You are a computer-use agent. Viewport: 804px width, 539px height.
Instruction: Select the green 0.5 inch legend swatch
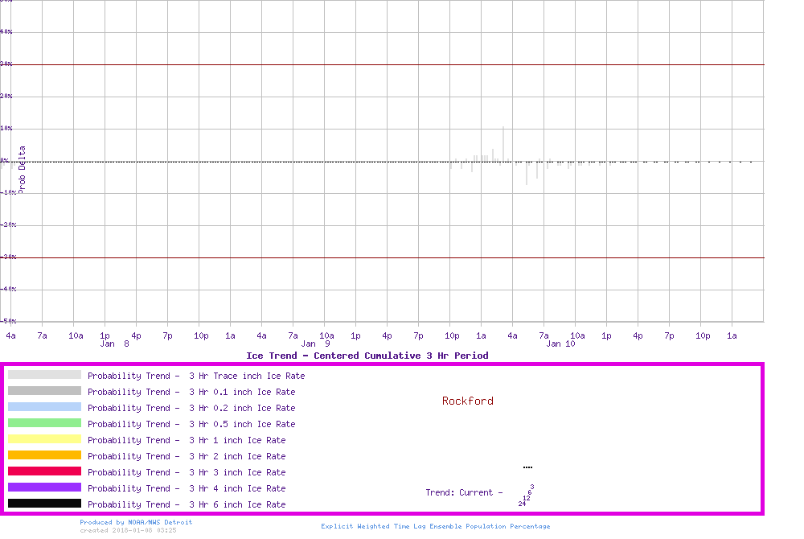coord(44,423)
